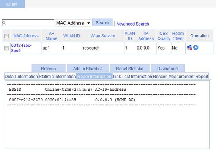
Task: Select the Roam Information tab
Action: click(94, 77)
